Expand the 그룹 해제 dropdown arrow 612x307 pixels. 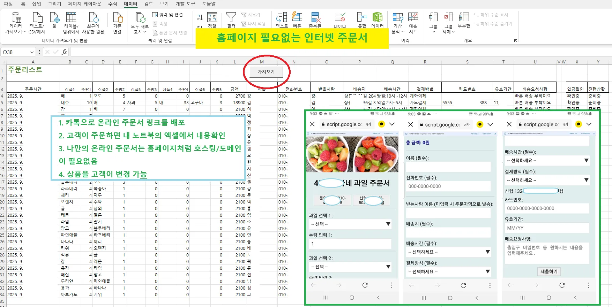click(x=453, y=32)
